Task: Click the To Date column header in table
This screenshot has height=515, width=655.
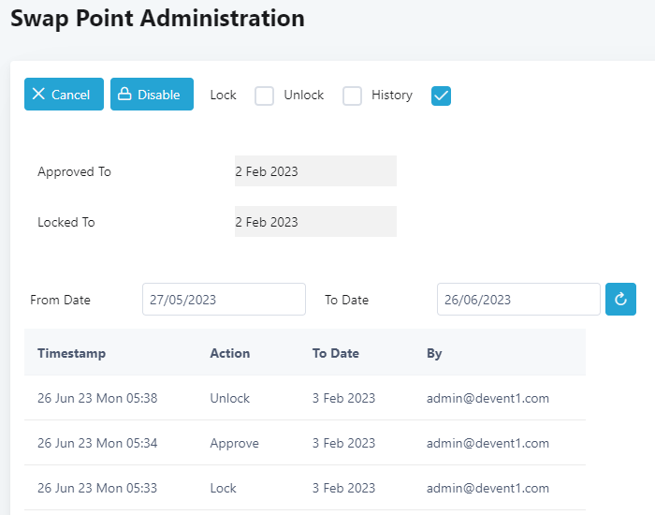Action: [x=335, y=353]
